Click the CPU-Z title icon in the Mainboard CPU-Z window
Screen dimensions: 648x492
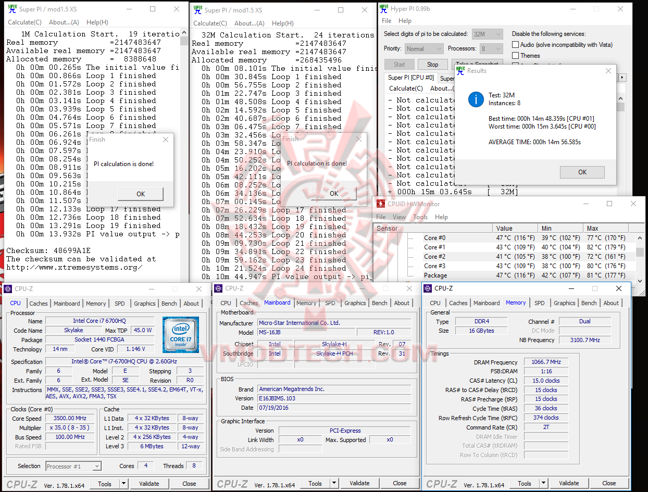[219, 288]
